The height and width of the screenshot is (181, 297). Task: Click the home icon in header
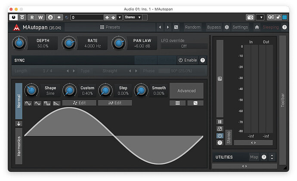(x=257, y=27)
